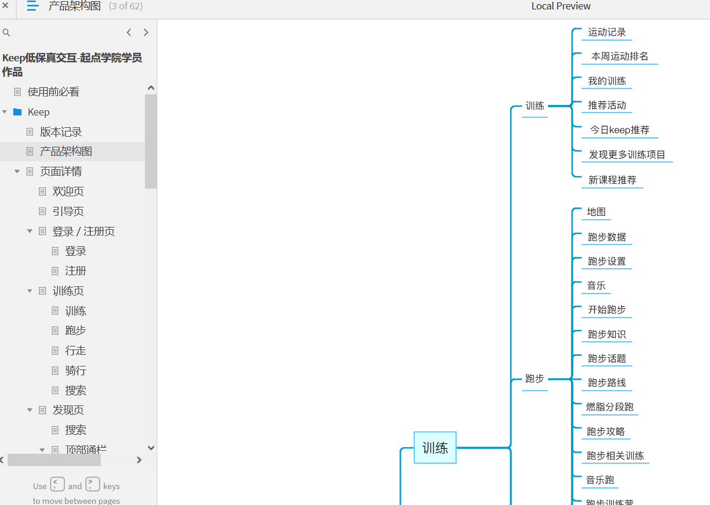
Task: Collapse the 训练页 tree node arrow
Action: point(29,291)
